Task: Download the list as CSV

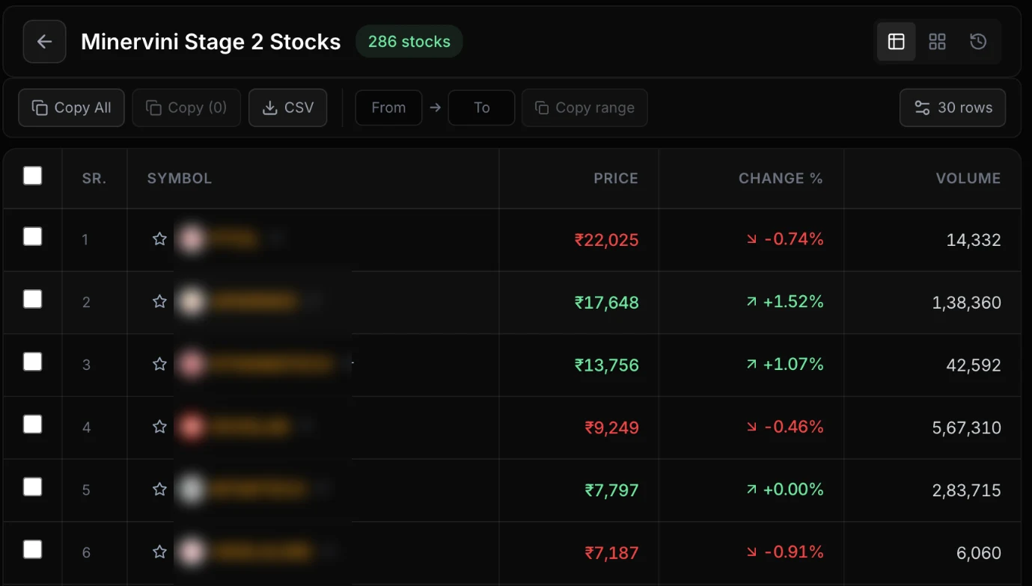Action: click(288, 108)
